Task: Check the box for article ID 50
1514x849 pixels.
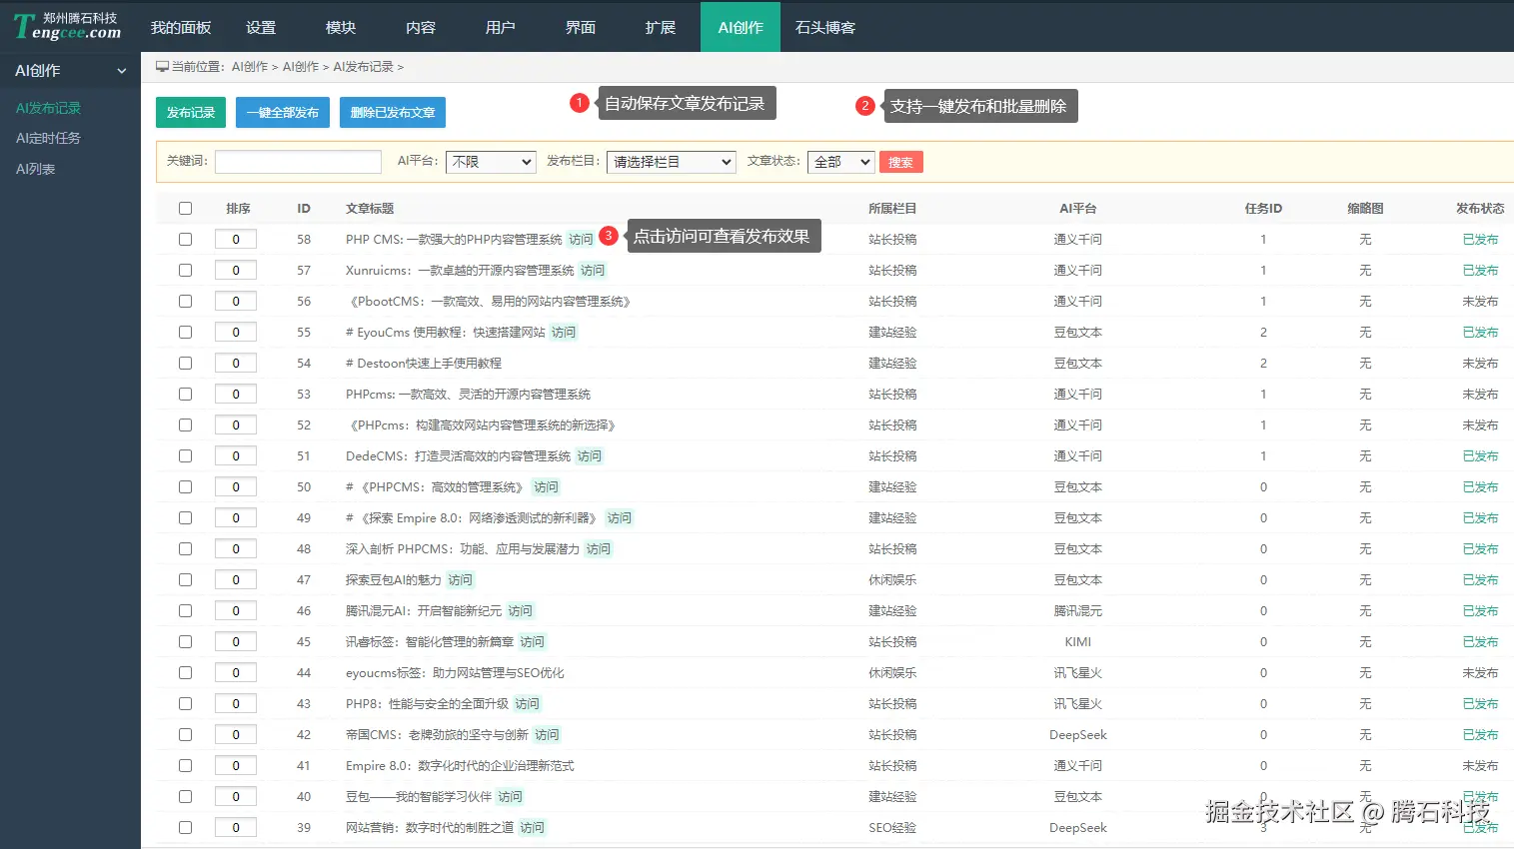Action: [185, 487]
